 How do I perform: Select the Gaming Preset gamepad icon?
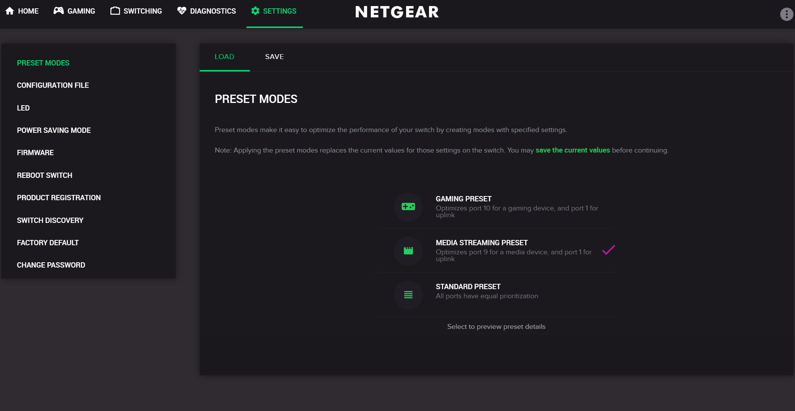pyautogui.click(x=408, y=207)
